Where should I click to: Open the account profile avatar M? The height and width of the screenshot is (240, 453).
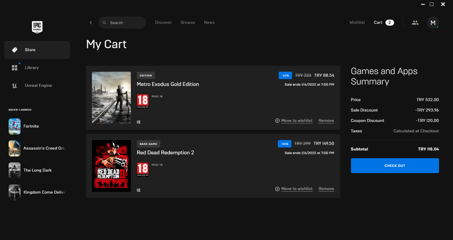433,23
